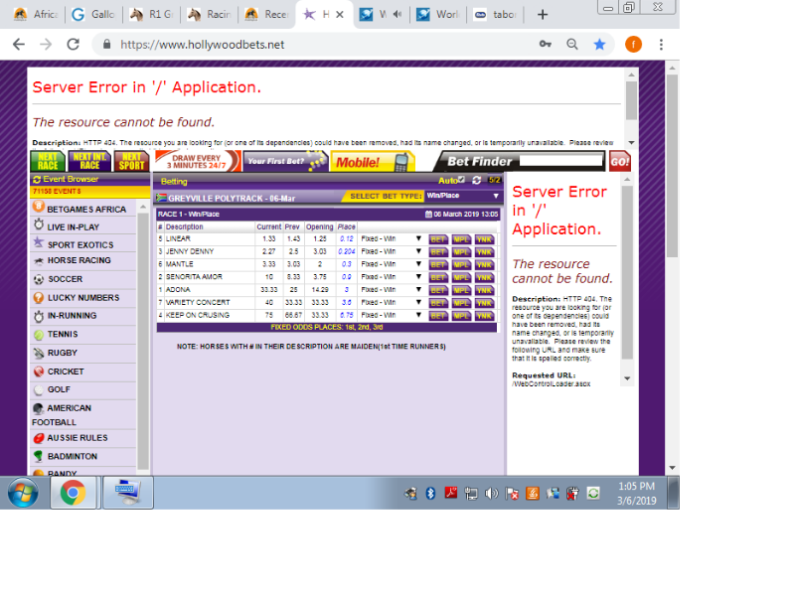
Task: Click the Next Sport icon button
Action: pyautogui.click(x=130, y=161)
